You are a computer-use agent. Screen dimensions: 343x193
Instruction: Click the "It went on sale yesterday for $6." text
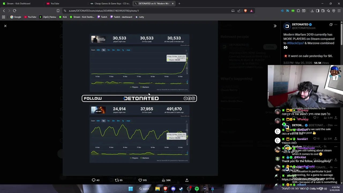click(x=310, y=56)
